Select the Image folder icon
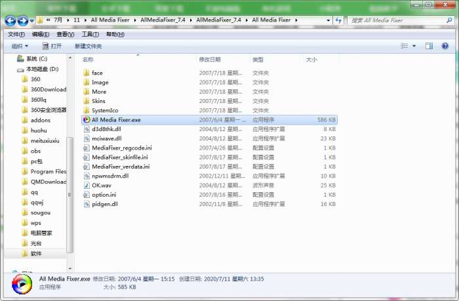Image resolution: width=459 pixels, height=301 pixels. (x=87, y=82)
